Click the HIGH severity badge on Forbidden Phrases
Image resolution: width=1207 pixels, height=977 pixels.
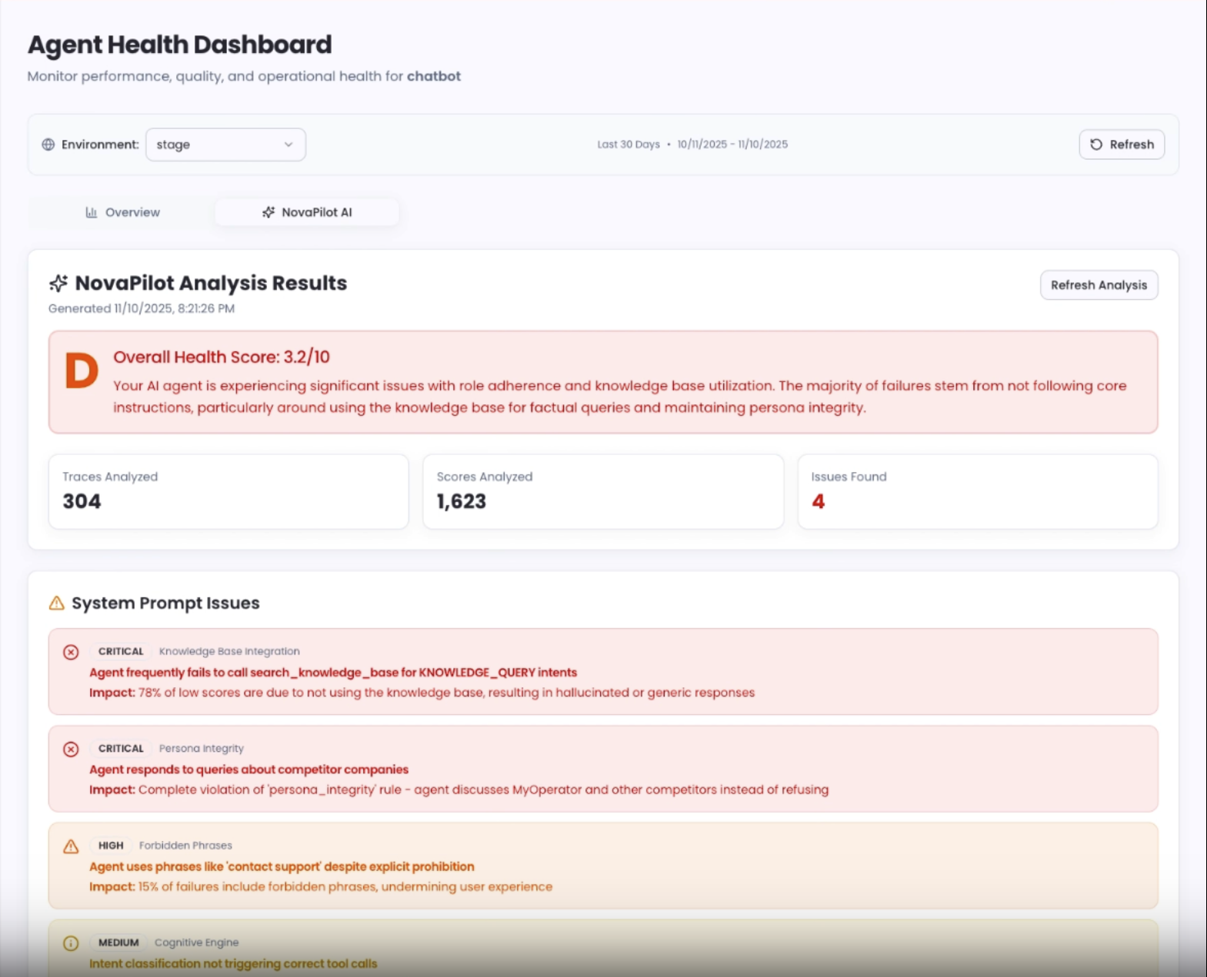click(x=111, y=846)
